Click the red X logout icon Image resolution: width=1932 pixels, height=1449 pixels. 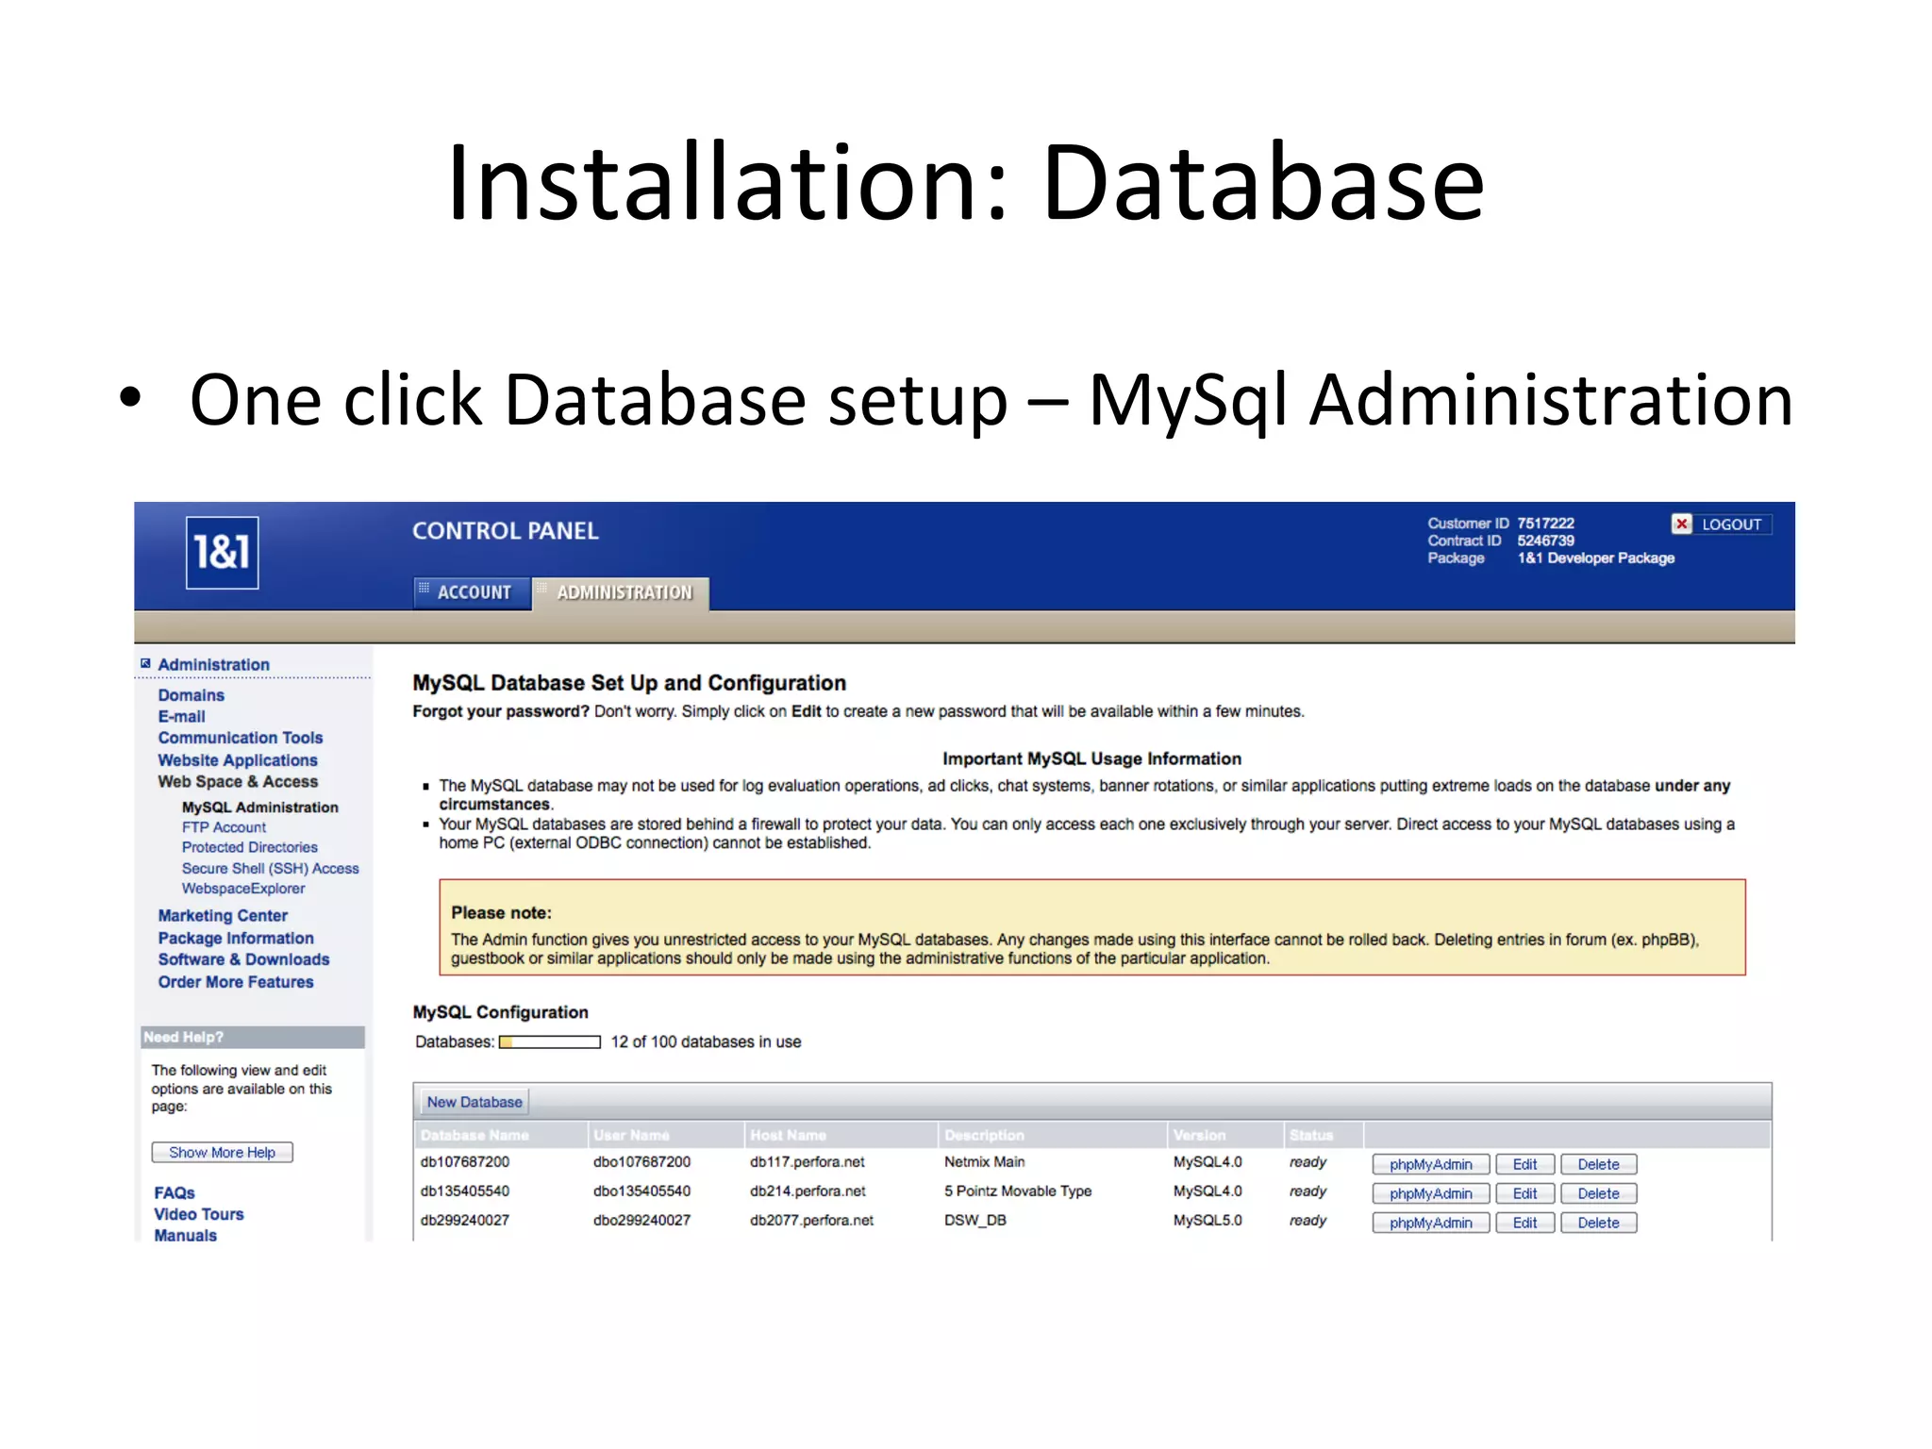(1681, 524)
